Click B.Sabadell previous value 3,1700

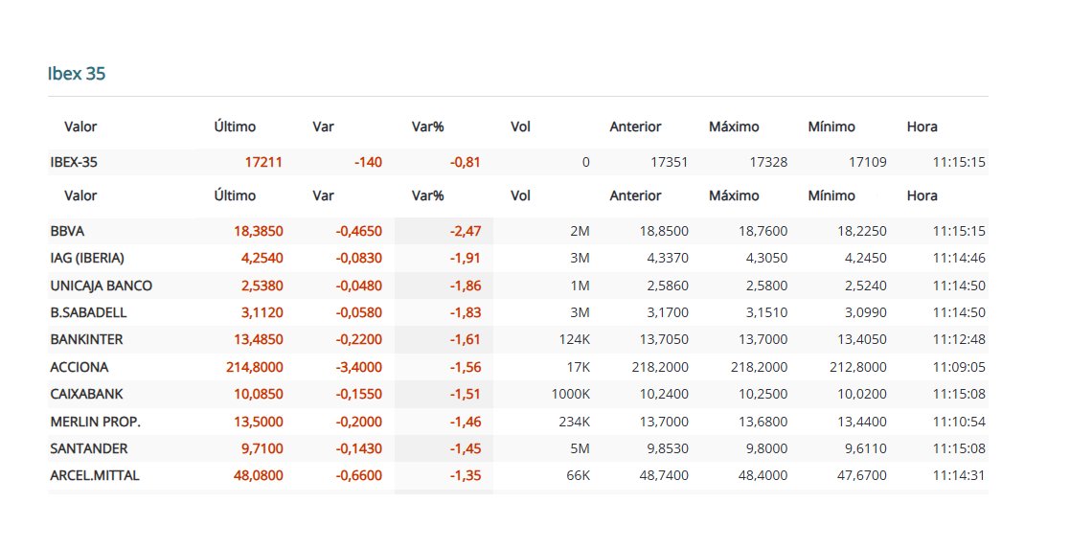(668, 312)
